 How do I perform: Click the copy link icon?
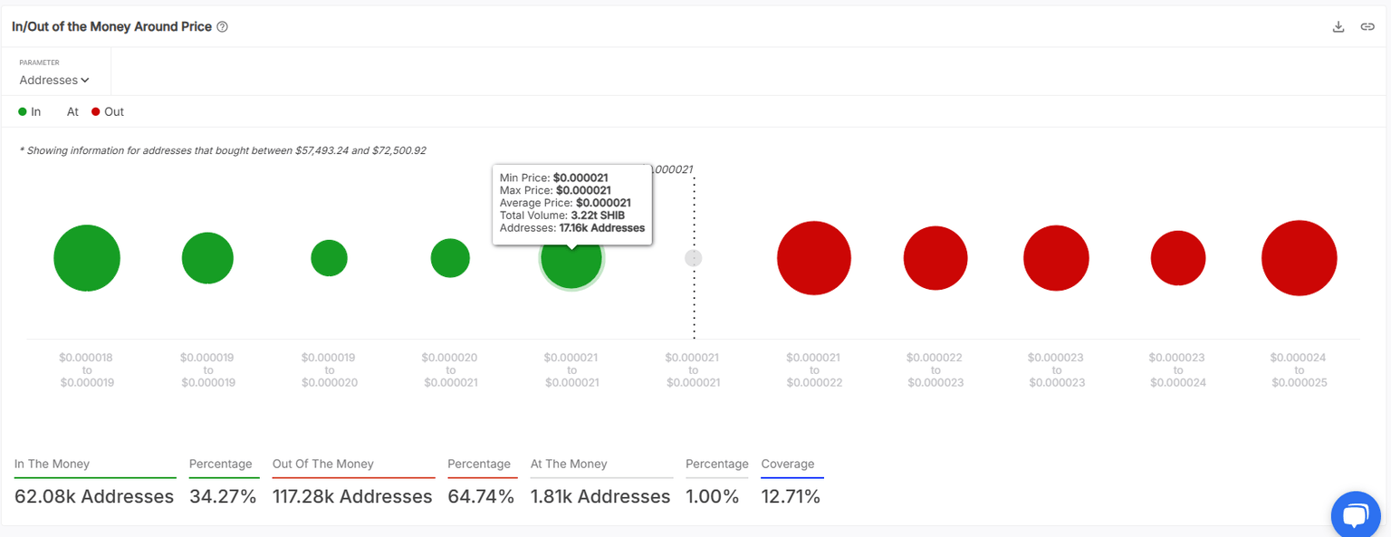[x=1367, y=27]
